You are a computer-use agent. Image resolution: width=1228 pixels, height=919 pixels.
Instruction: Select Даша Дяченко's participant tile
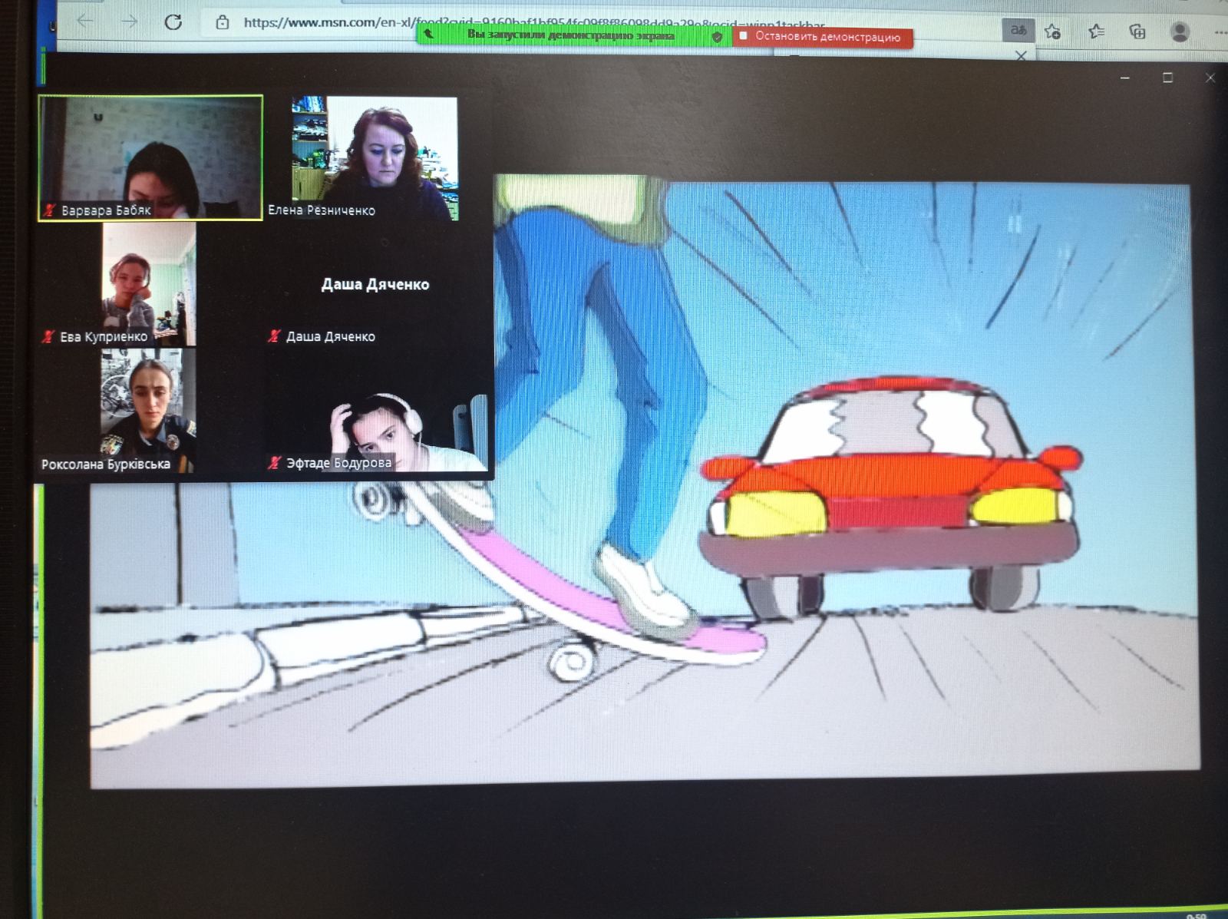pyautogui.click(x=375, y=296)
